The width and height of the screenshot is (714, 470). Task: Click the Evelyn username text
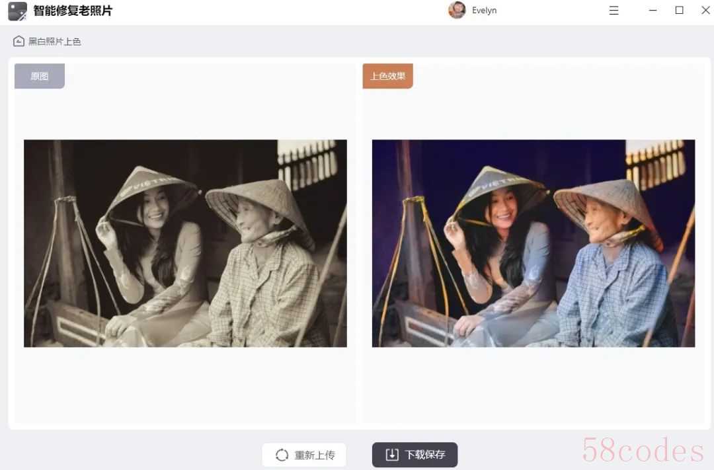click(x=484, y=11)
